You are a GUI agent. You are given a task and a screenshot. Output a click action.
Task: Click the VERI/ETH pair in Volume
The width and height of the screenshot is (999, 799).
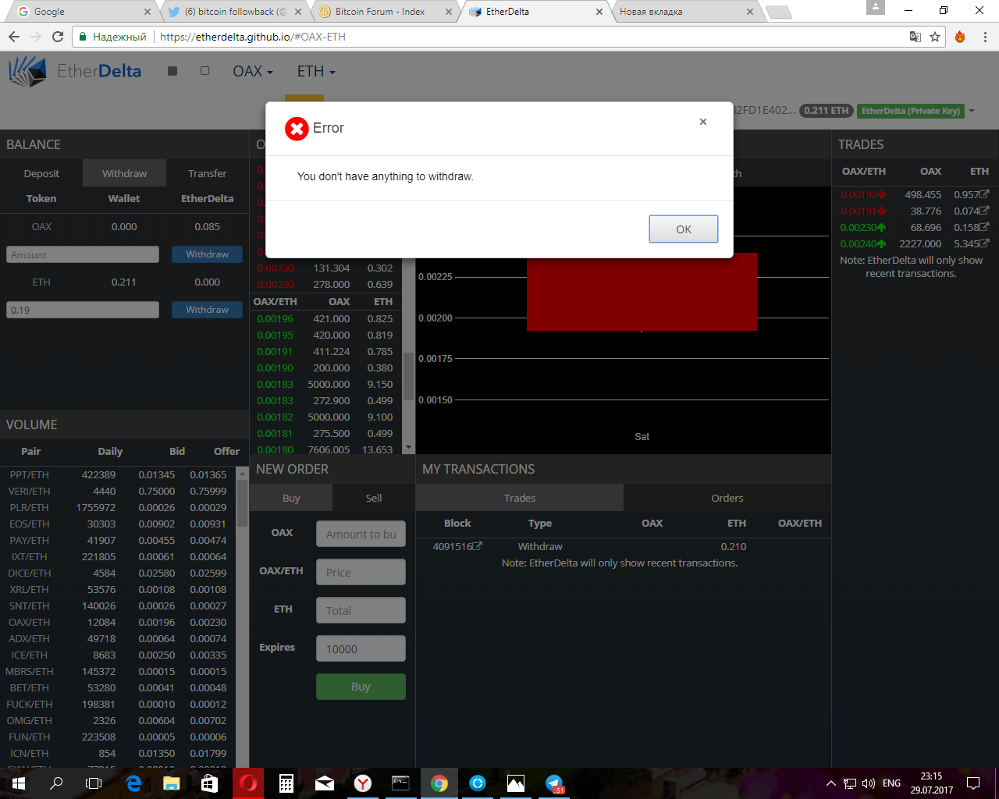29,491
